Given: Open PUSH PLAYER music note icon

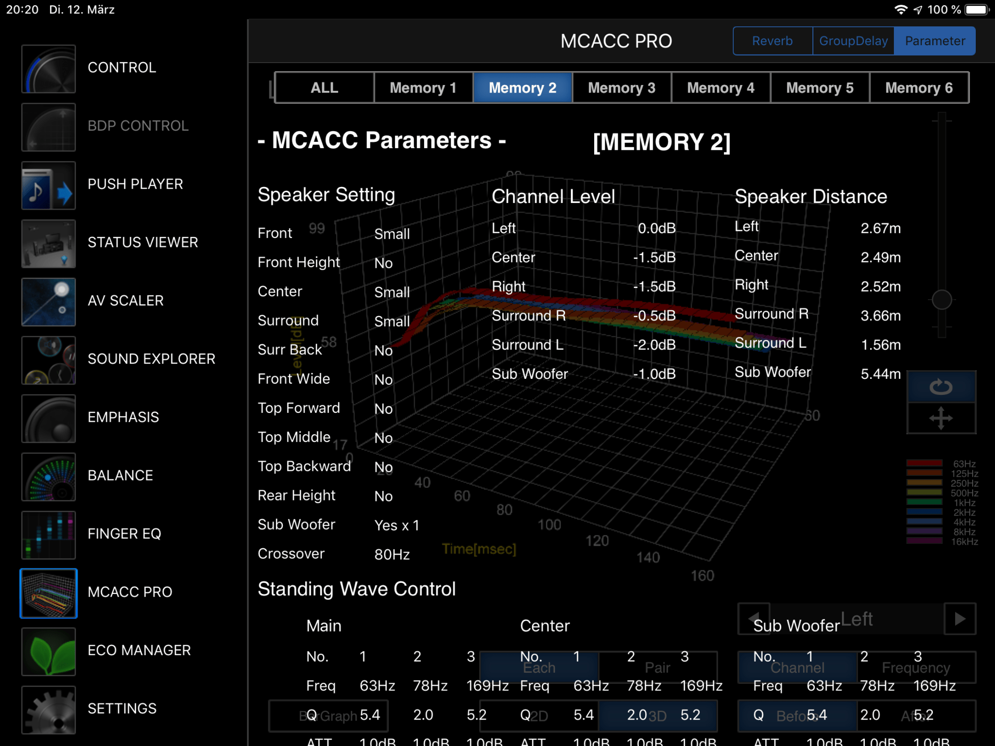Looking at the screenshot, I should pos(49,185).
